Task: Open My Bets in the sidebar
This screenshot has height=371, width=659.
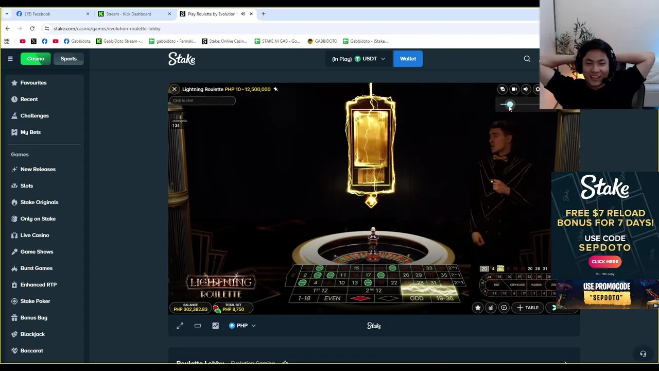Action: coord(30,132)
